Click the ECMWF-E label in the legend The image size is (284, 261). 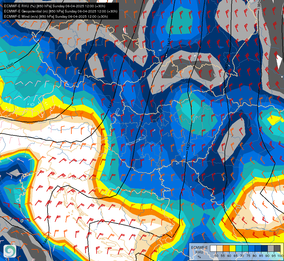pyautogui.click(x=199, y=248)
